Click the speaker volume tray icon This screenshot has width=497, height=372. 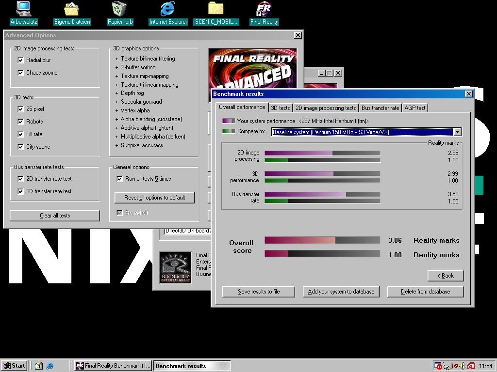click(x=462, y=366)
